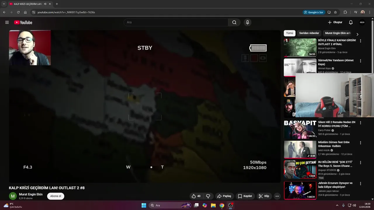The image size is (374, 210).
Task: Start voice search with the microphone icon
Action: [x=247, y=22]
